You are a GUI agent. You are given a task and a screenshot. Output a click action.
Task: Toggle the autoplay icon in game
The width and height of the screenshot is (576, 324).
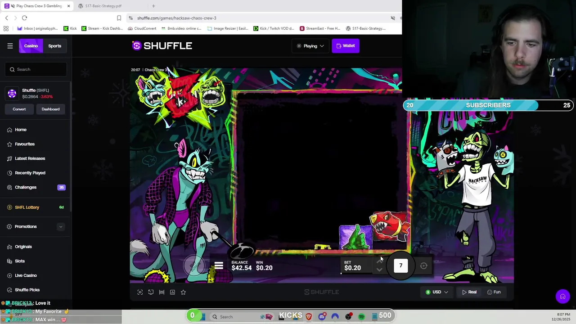coord(423,265)
